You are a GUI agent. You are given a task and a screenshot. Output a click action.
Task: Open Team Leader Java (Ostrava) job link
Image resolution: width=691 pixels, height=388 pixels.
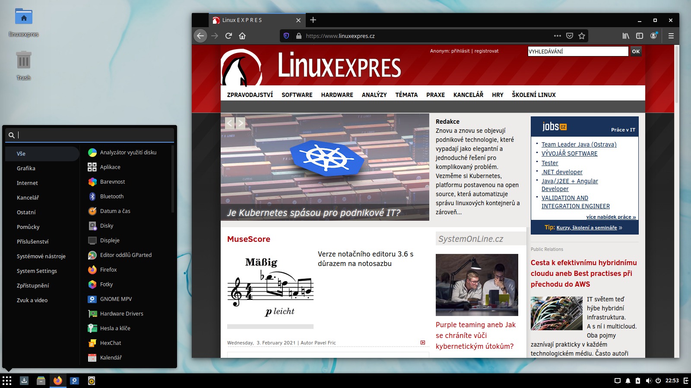(x=579, y=144)
